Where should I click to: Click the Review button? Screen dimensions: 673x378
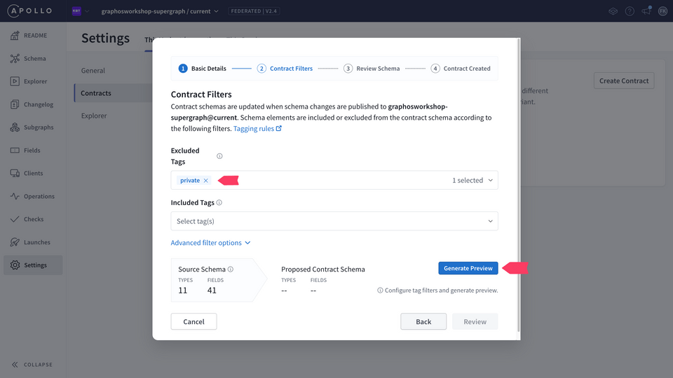pyautogui.click(x=475, y=321)
